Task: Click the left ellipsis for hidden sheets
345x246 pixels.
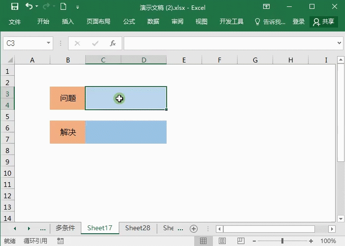Action: [43, 229]
